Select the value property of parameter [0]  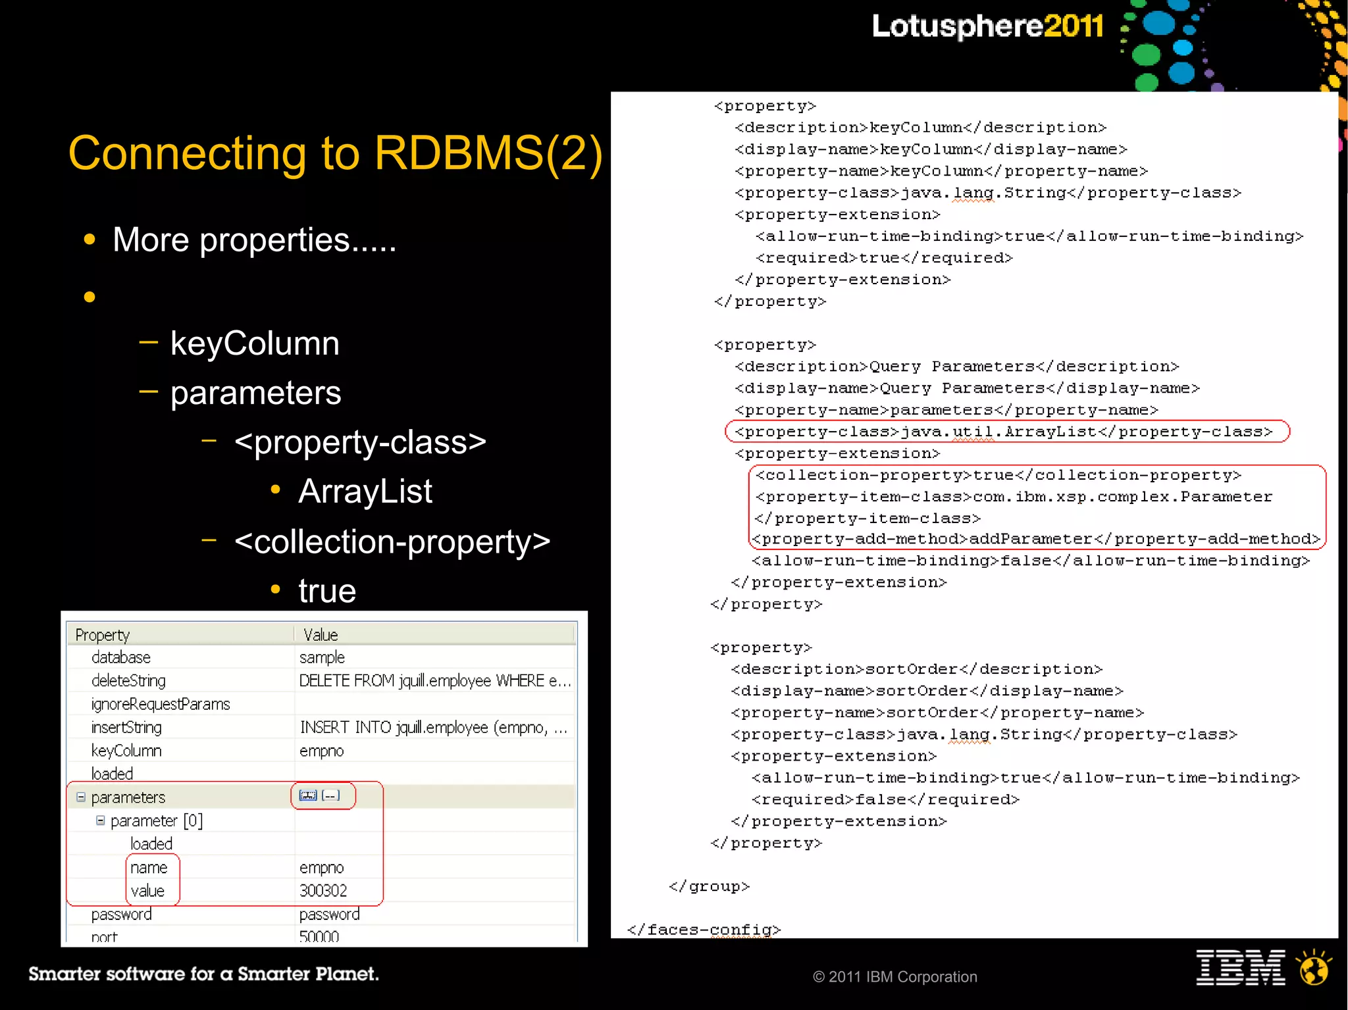click(147, 891)
